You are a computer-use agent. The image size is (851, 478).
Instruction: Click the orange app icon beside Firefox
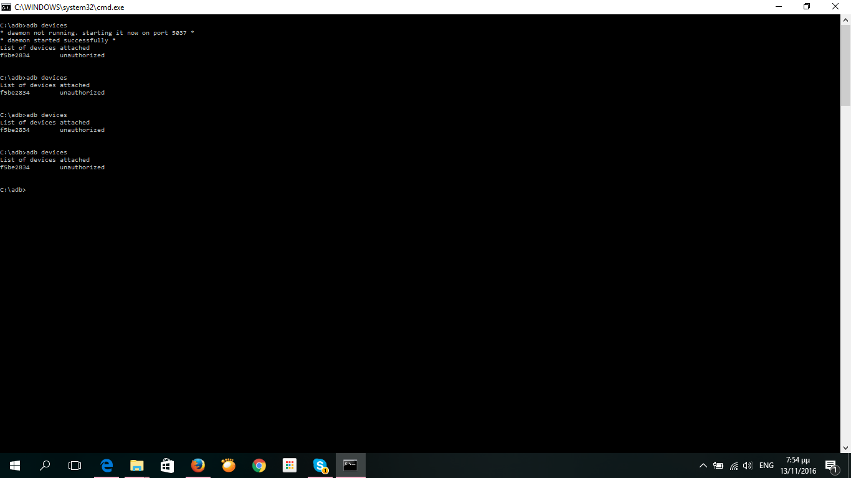tap(229, 466)
